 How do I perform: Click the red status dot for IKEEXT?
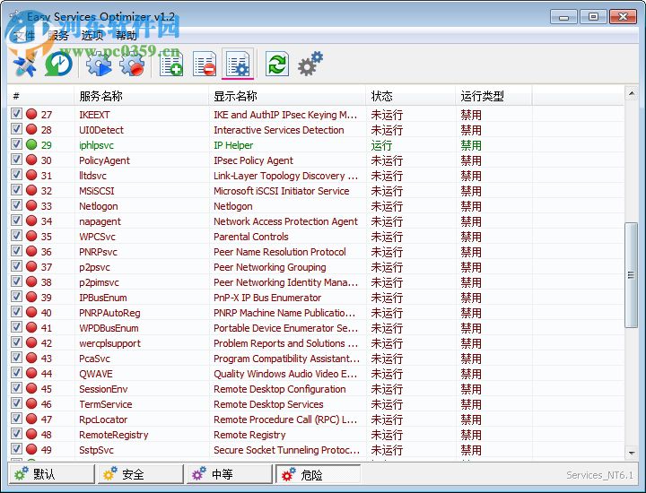coord(31,114)
